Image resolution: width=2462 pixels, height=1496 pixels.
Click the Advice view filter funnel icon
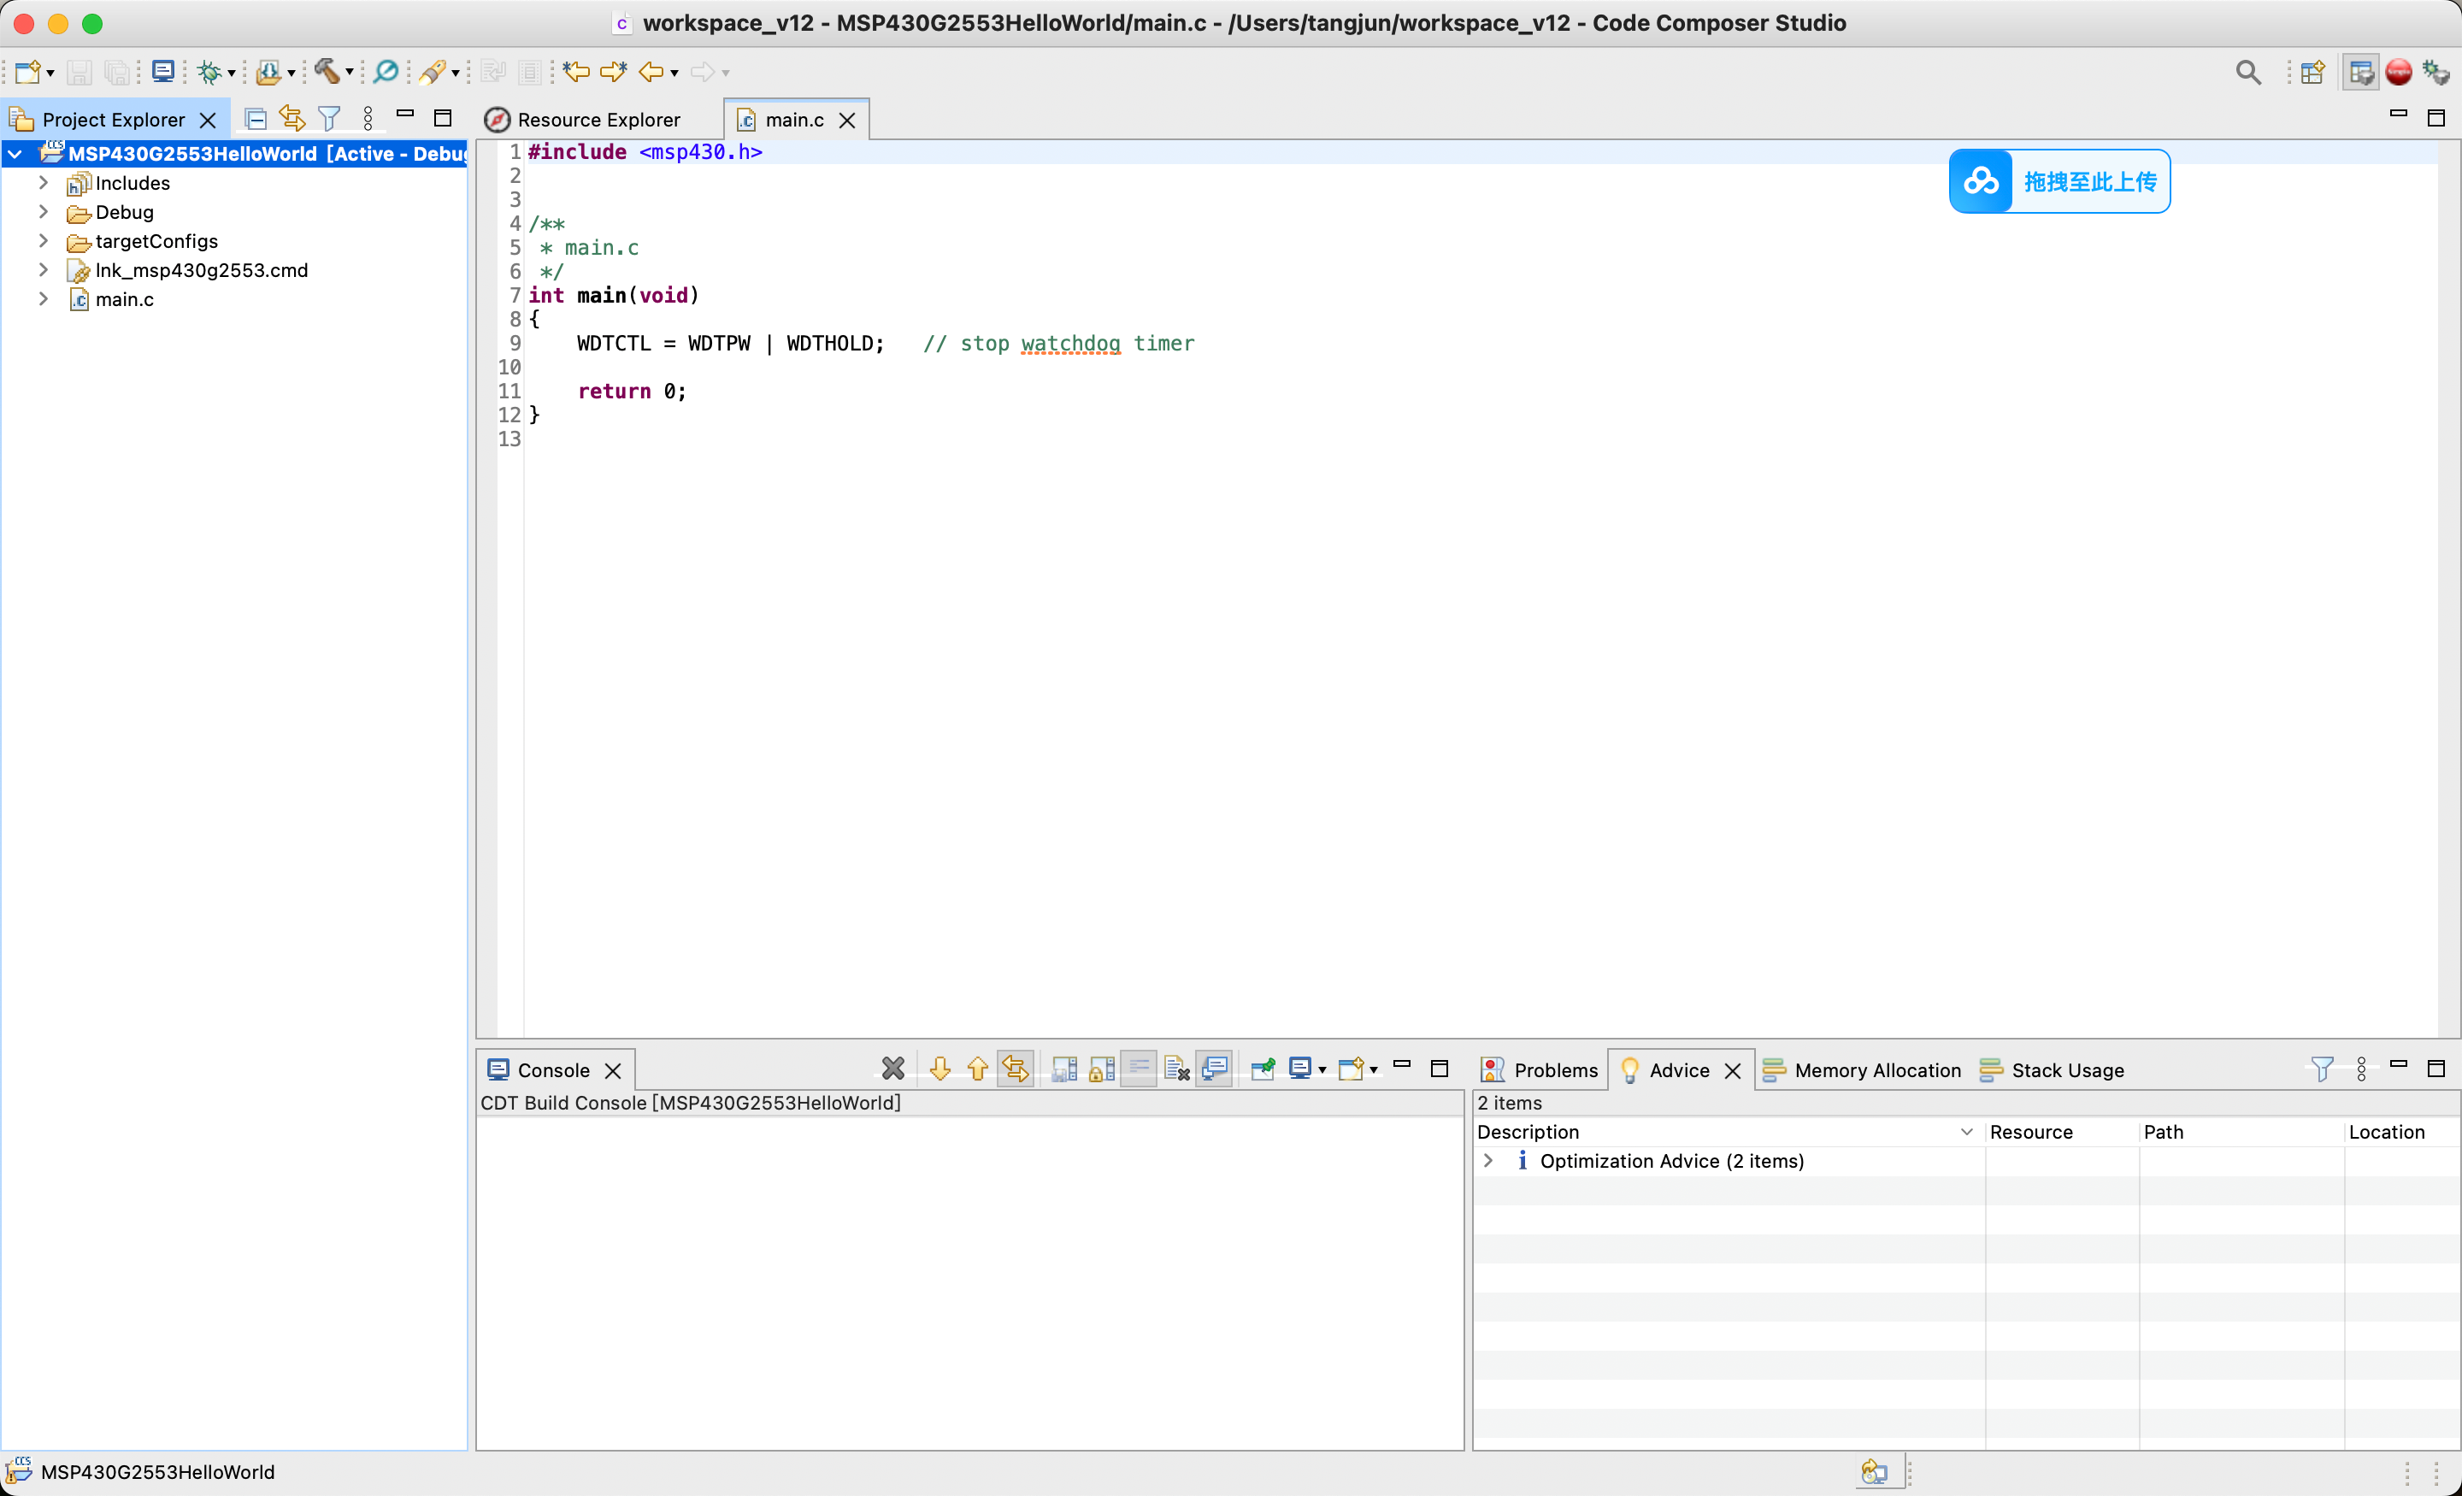[2322, 1069]
